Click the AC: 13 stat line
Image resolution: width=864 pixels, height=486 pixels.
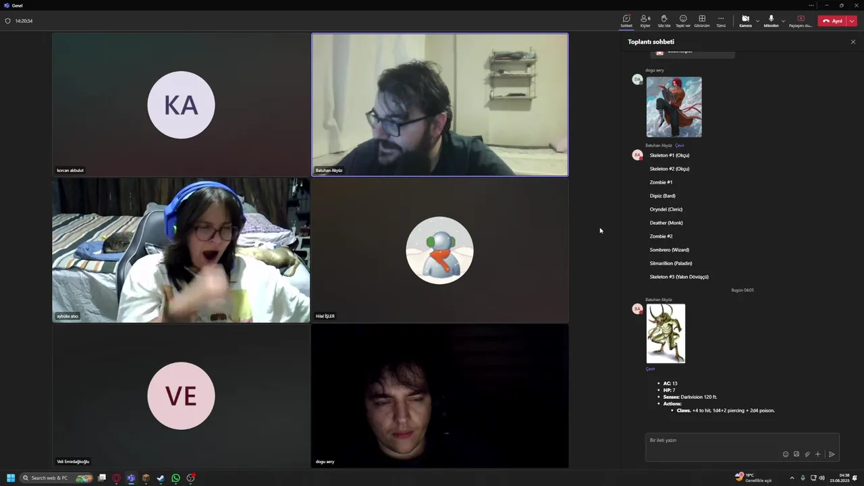click(x=670, y=383)
